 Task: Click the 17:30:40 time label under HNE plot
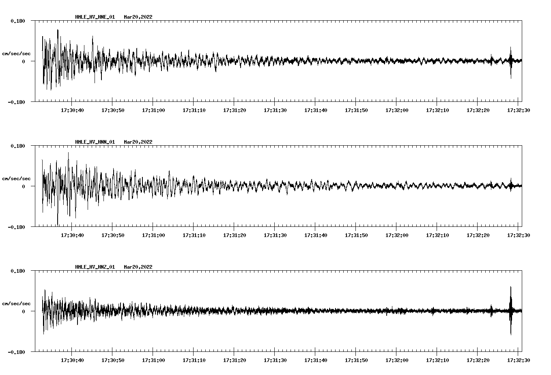click(x=72, y=110)
